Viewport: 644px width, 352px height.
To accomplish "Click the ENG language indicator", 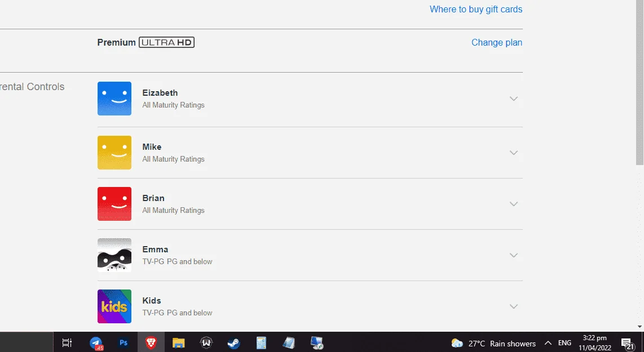I will [x=564, y=342].
